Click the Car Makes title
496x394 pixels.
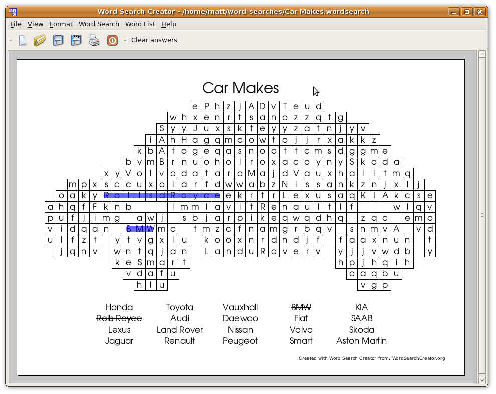click(240, 88)
